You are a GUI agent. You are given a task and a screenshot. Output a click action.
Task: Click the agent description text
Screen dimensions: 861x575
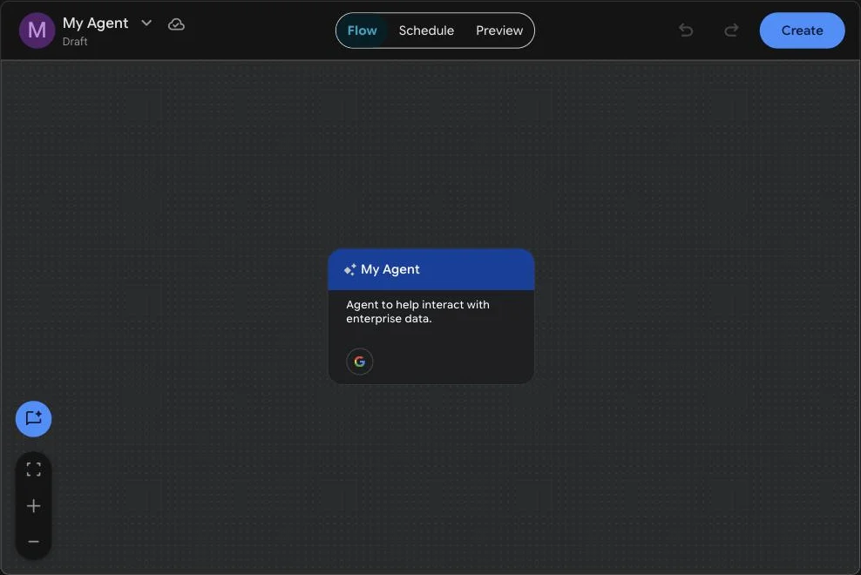click(x=417, y=311)
